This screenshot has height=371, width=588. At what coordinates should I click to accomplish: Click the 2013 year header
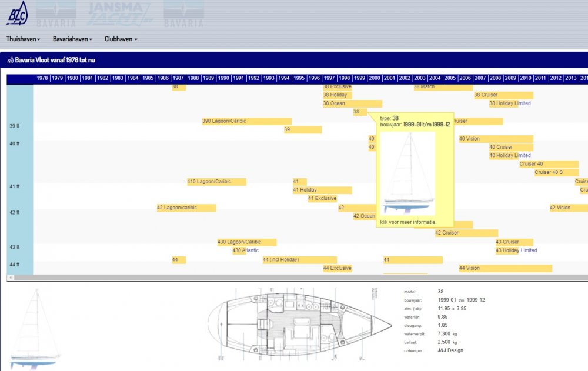click(570, 78)
